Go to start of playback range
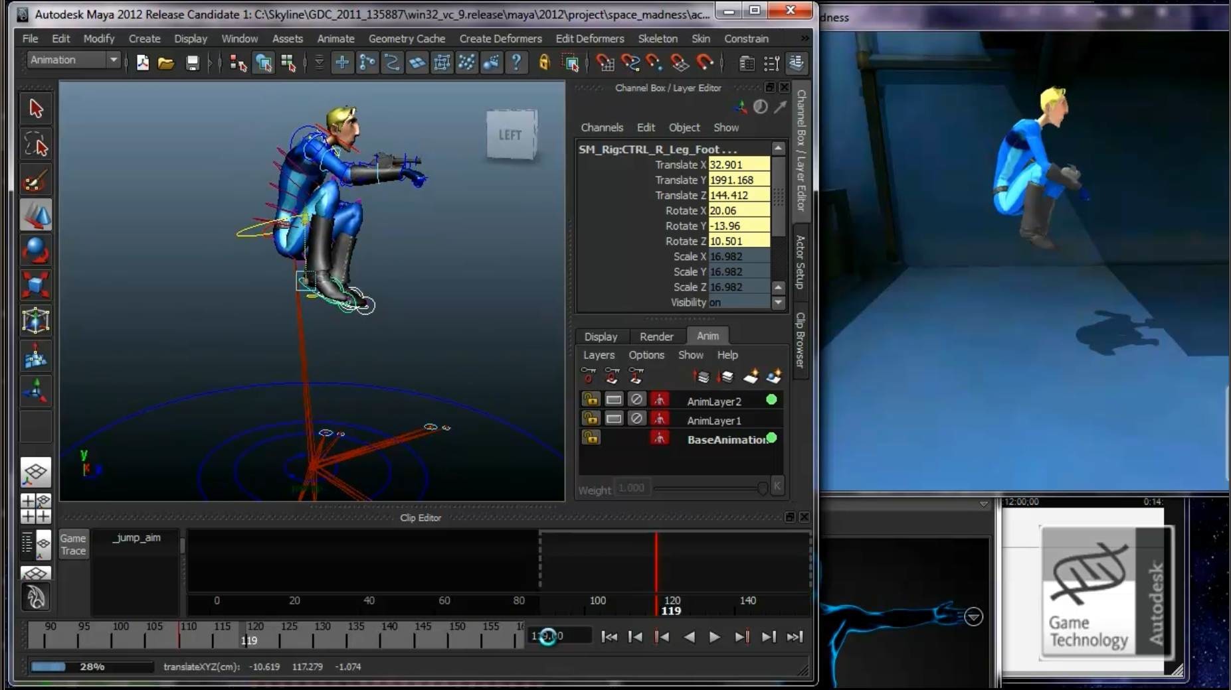 tap(609, 637)
